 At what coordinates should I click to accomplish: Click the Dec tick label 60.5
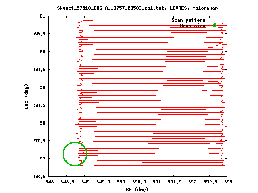(x=40, y=34)
